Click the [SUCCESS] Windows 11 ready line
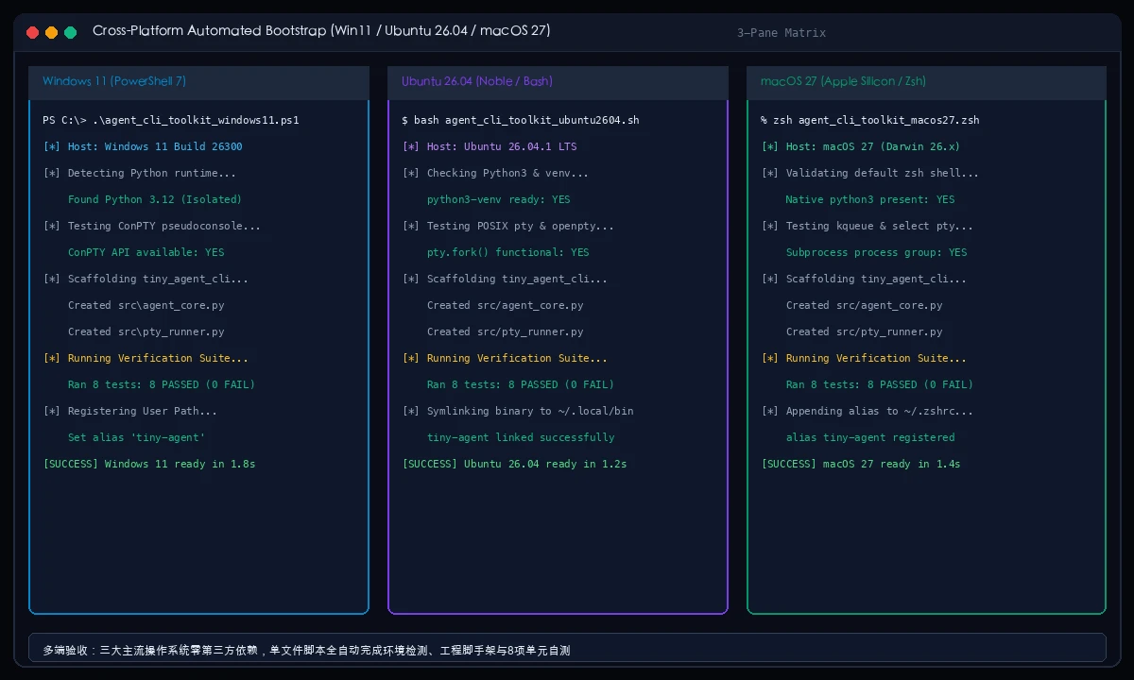The image size is (1134, 680). [149, 465]
